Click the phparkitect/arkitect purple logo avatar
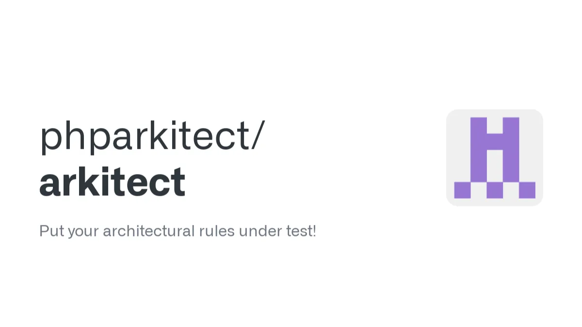Screen dimensions: 582x327 point(494,157)
